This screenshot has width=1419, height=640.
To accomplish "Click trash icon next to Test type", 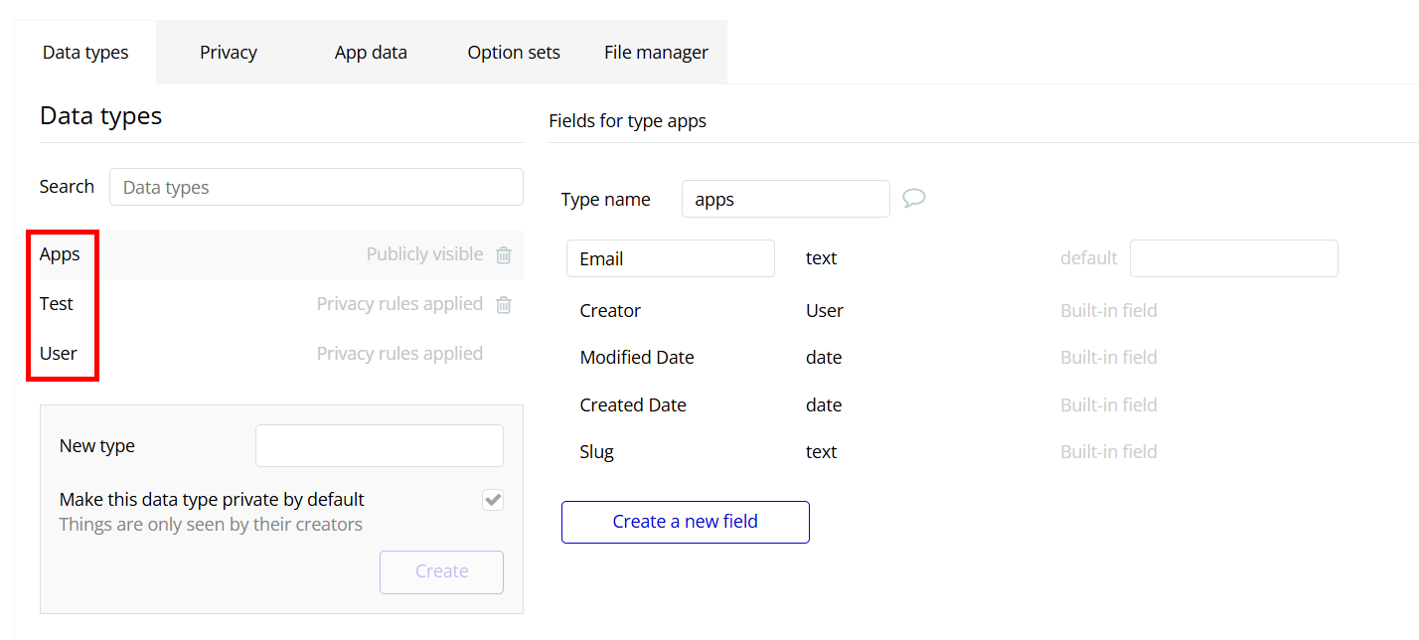I will (x=504, y=305).
